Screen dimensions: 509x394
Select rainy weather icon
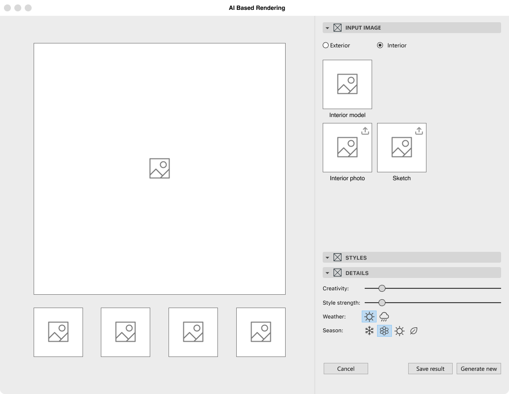(384, 317)
